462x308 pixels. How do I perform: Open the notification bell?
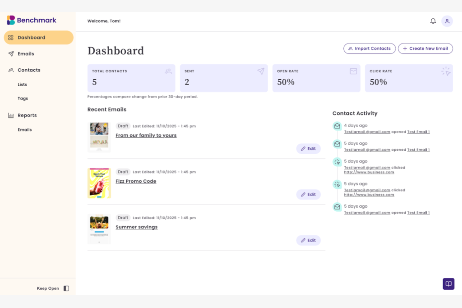[x=433, y=21]
